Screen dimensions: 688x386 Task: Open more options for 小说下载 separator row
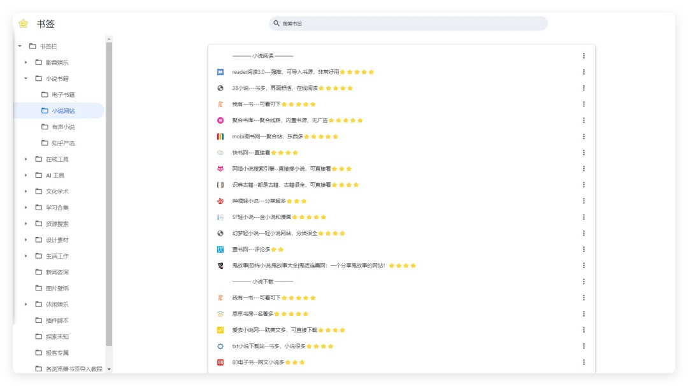pos(584,282)
